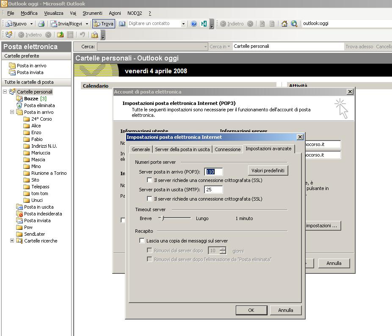Click OK in Impostazioni dialog
The width and height of the screenshot is (392, 336).
pyautogui.click(x=251, y=310)
